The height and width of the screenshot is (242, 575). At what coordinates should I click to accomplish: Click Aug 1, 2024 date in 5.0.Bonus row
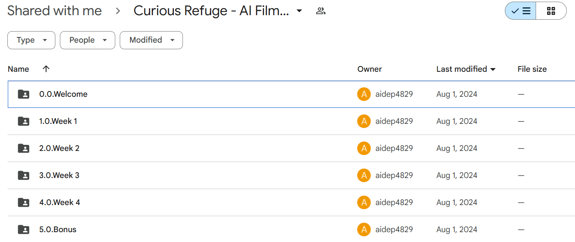tap(457, 230)
